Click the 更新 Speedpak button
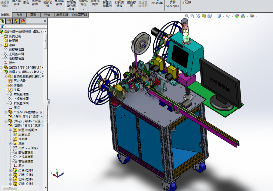The width and height of the screenshot is (273, 191). pyautogui.click(x=173, y=4)
